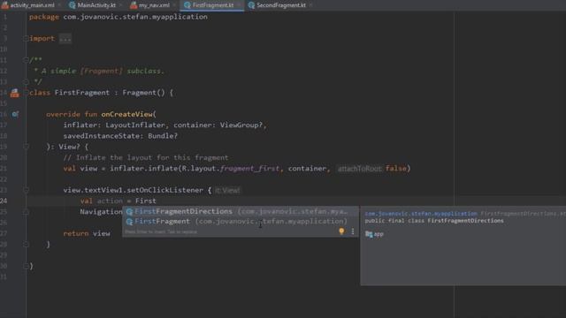Click the kotlin class icon of the FirstFragmentDirections row
Screen dimensions: 566x318
click(129, 212)
